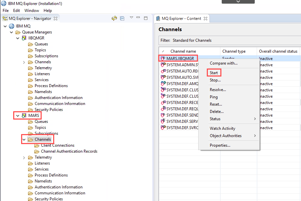Open the Window menu

32,11
